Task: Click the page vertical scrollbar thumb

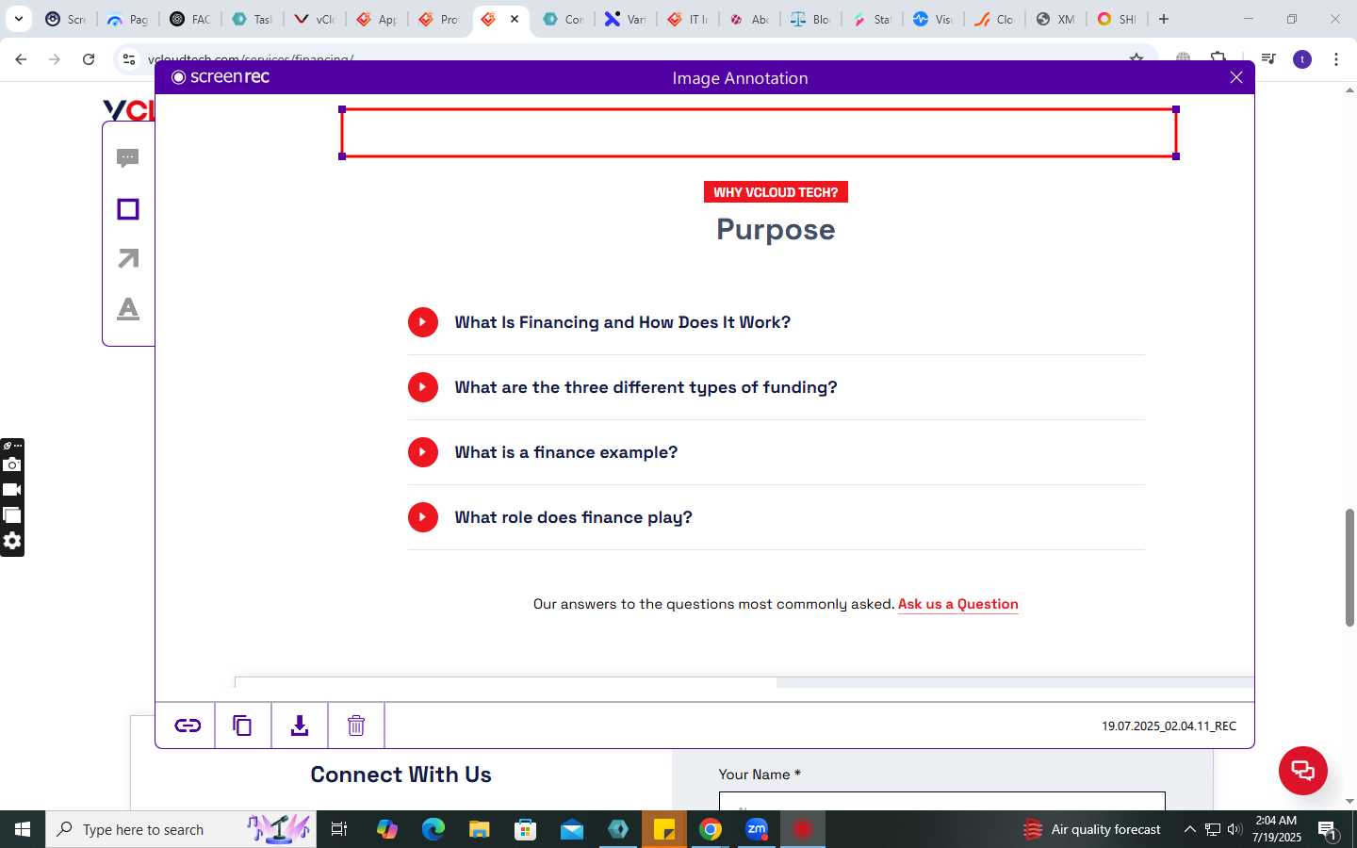Action: pyautogui.click(x=1349, y=567)
